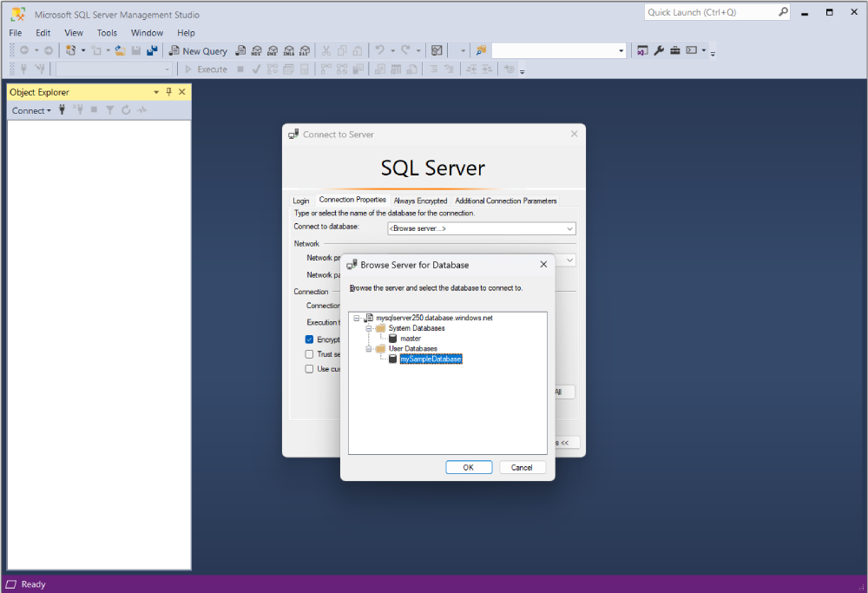Toggle the Trust server certificate checkbox
Viewport: 868px width, 593px height.
tap(310, 354)
